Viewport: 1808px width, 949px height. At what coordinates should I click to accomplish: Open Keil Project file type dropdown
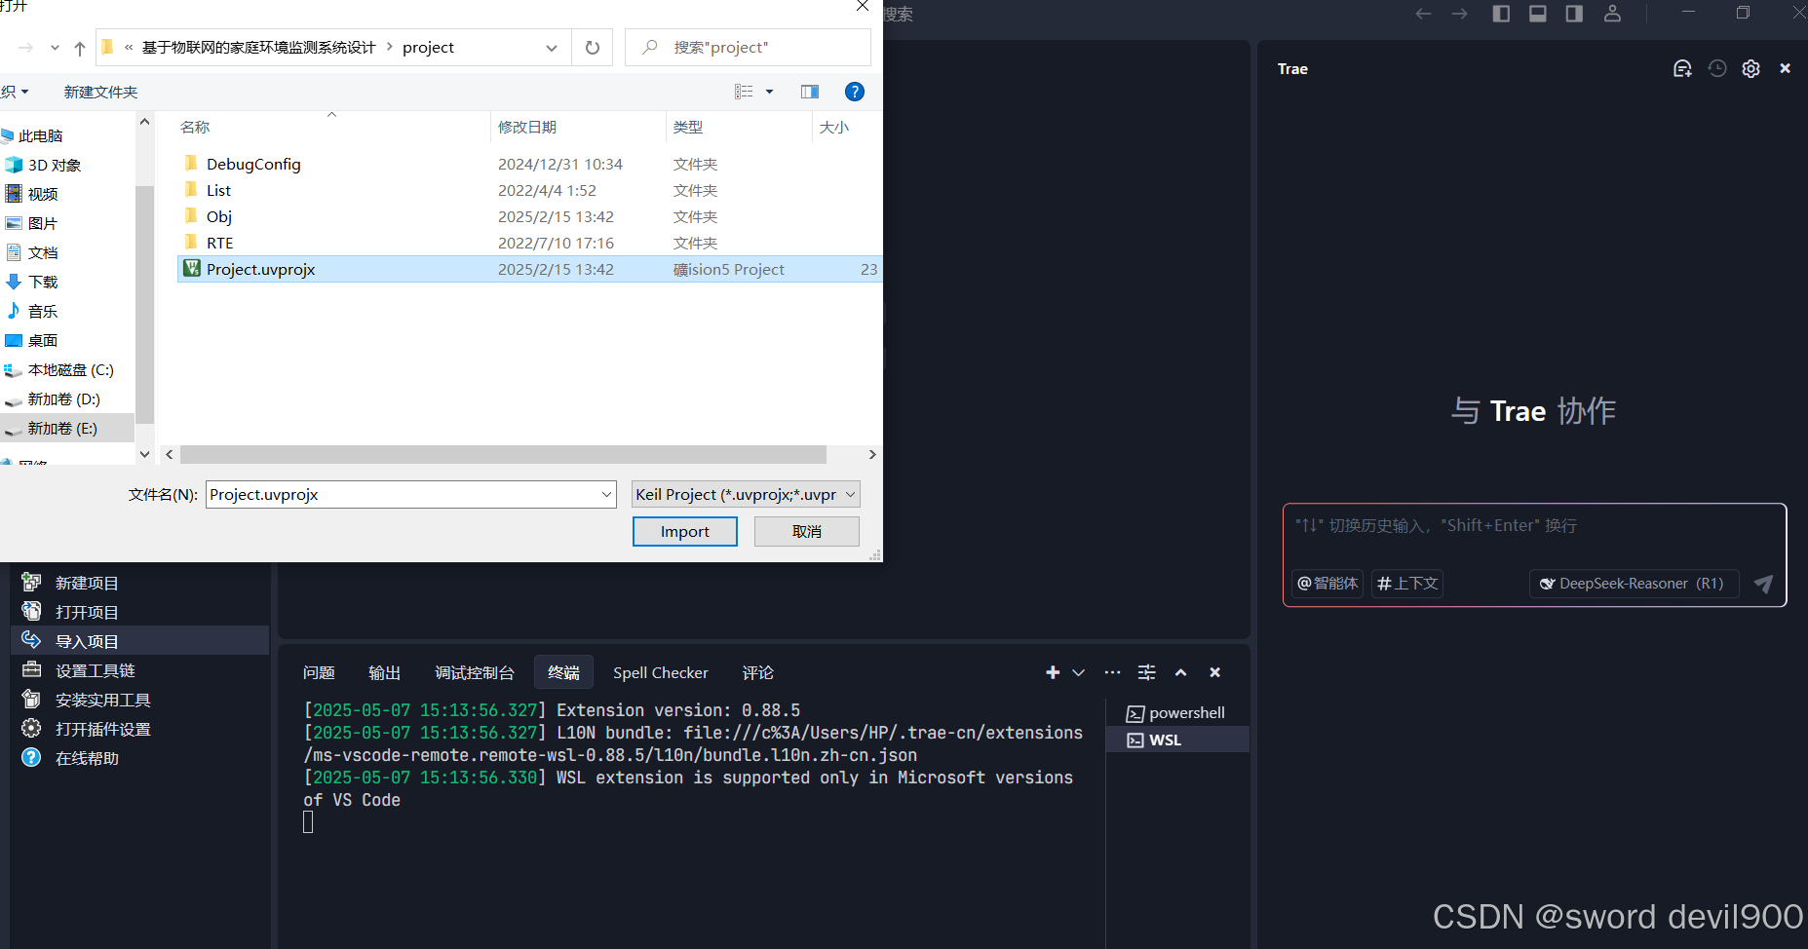tap(746, 495)
